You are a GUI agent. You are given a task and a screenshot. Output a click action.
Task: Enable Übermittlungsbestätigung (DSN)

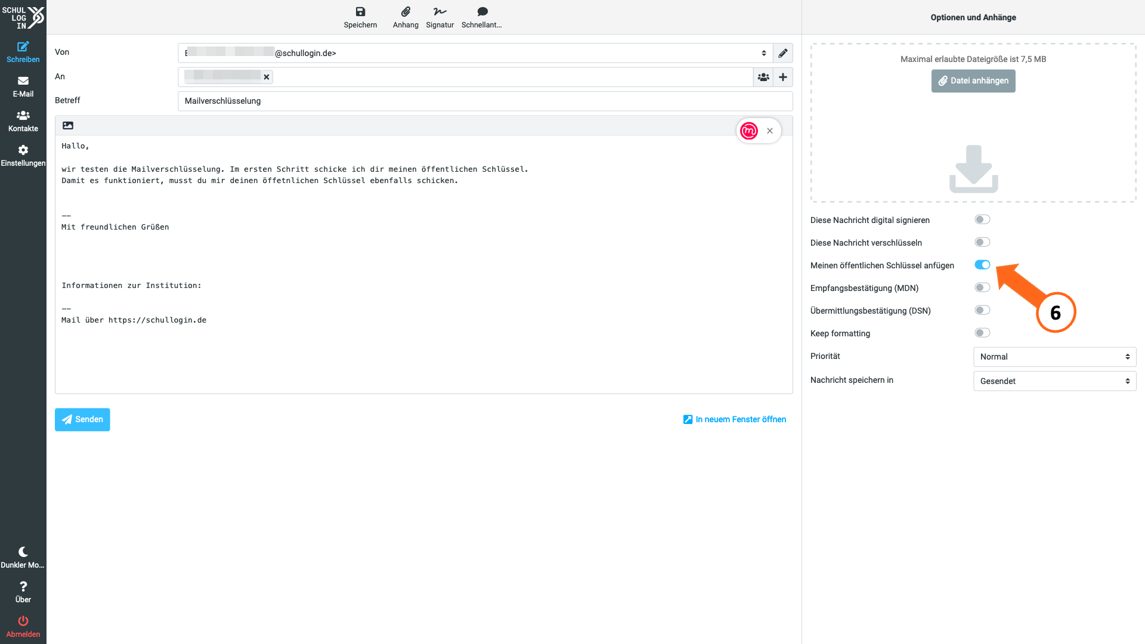(982, 310)
